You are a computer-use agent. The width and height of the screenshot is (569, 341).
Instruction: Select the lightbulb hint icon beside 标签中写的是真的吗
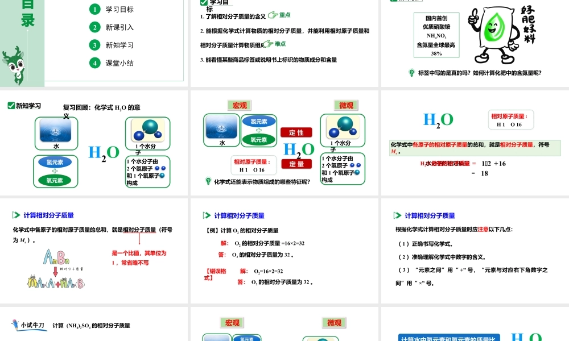tap(411, 73)
